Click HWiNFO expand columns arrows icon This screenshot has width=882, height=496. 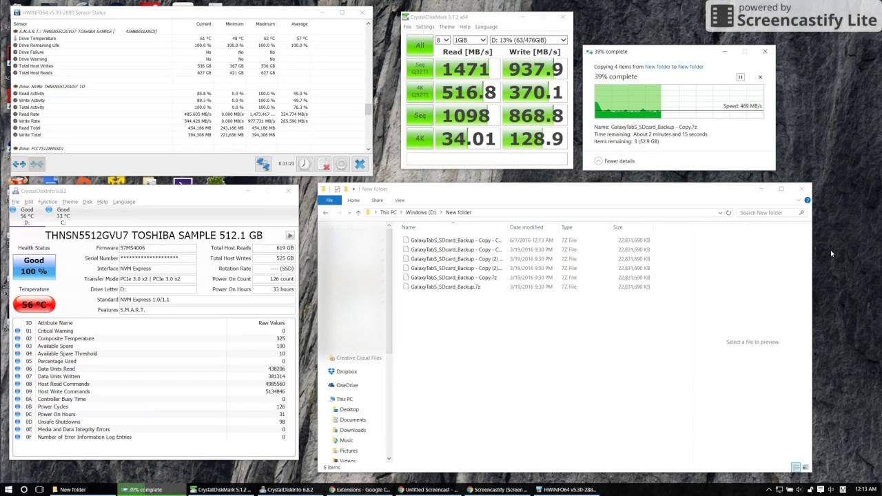(19, 164)
